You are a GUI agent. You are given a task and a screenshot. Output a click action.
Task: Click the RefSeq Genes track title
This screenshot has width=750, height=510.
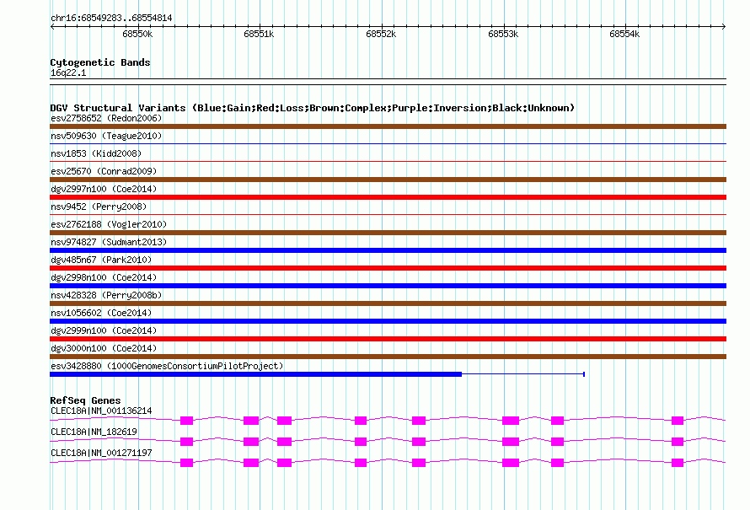[86, 400]
